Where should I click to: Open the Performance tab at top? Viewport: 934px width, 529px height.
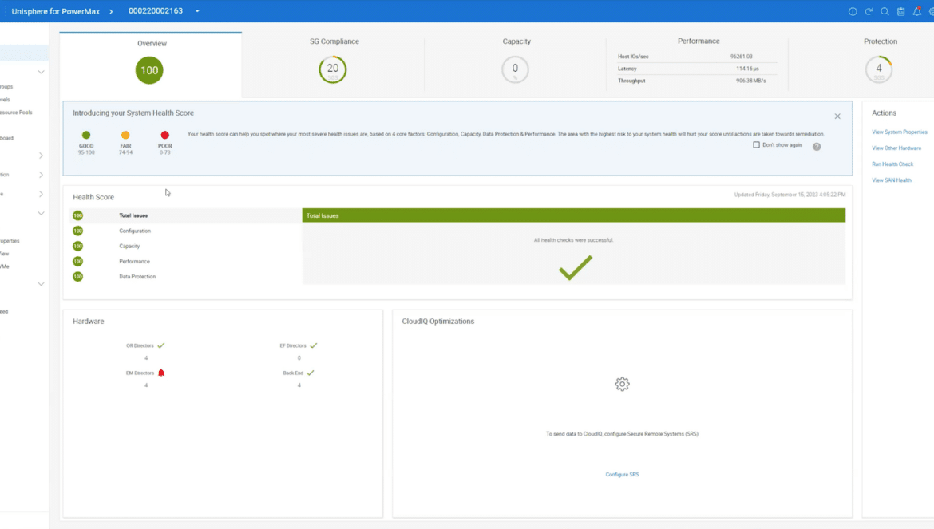pyautogui.click(x=699, y=65)
